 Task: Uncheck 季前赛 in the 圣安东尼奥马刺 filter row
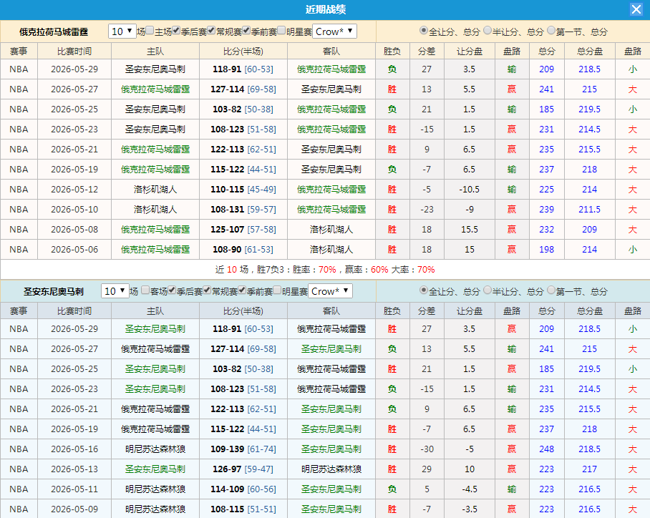[242, 290]
